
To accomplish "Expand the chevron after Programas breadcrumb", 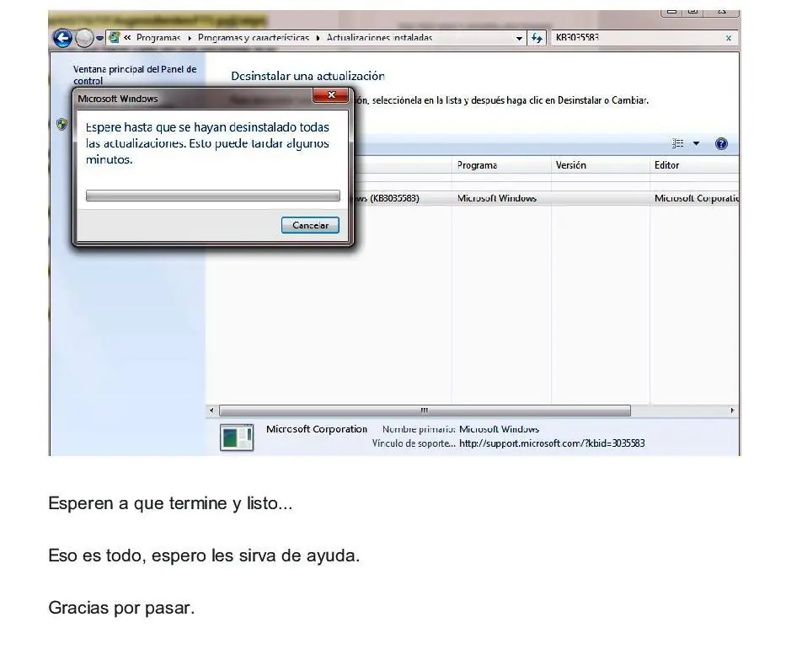I will [190, 38].
